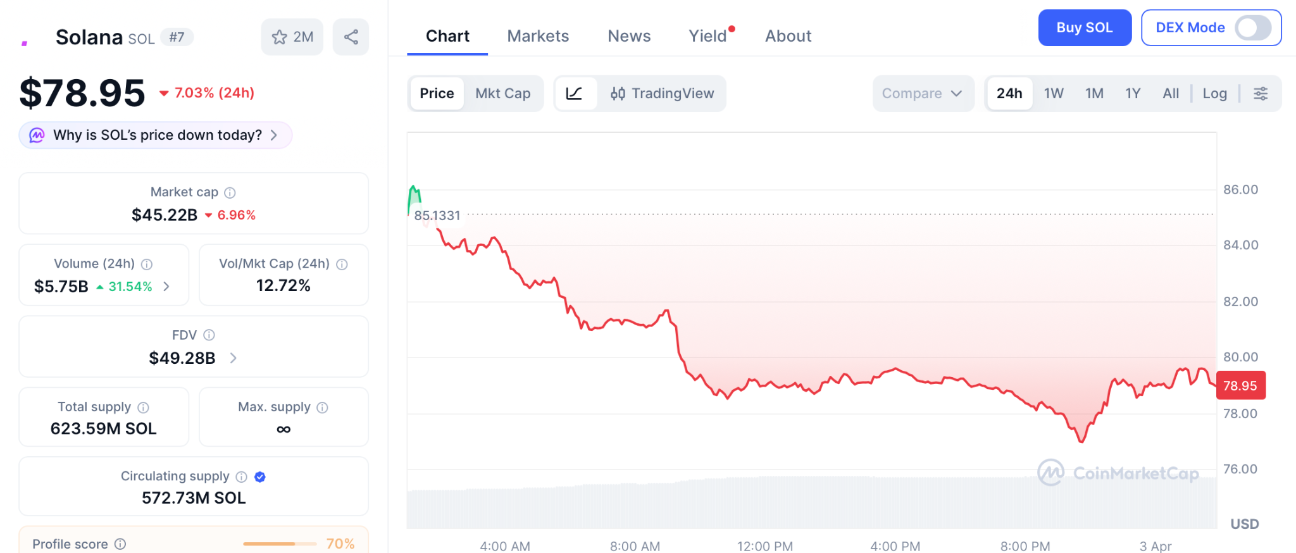The height and width of the screenshot is (553, 1296).
Task: Click the star watchlist icon
Action: pos(279,37)
